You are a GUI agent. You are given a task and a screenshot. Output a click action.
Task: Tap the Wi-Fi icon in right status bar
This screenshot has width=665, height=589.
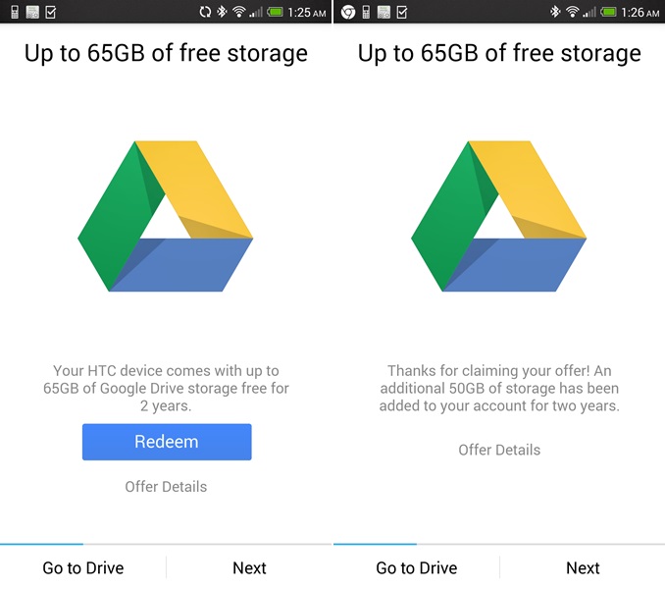tap(573, 12)
